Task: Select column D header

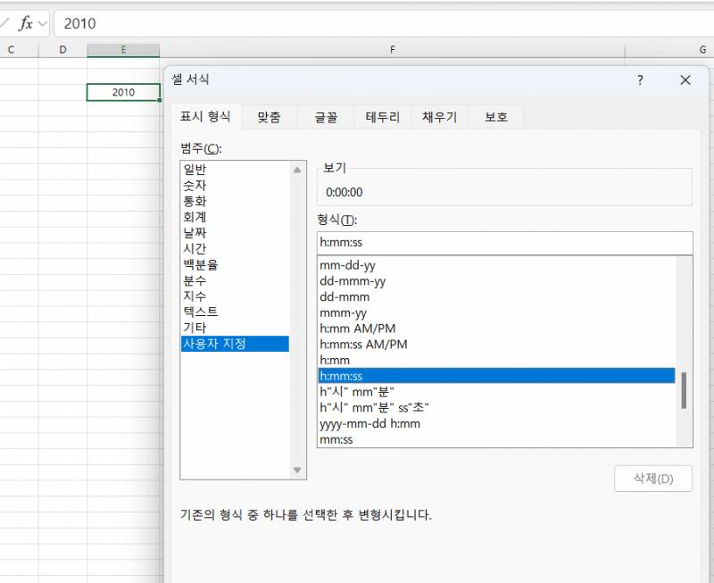Action: coord(62,50)
